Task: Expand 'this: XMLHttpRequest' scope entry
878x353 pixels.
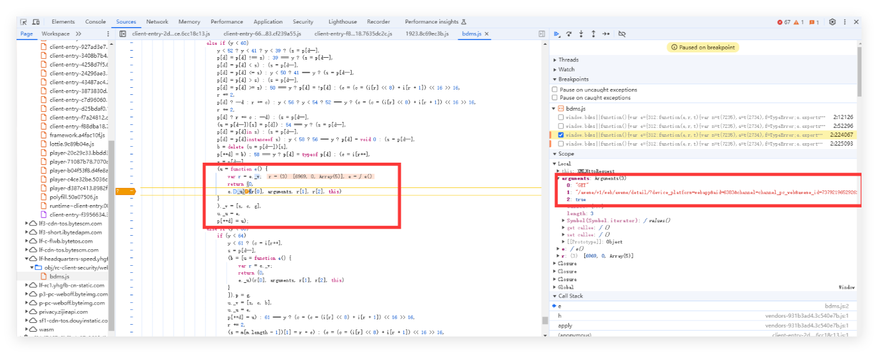Action: pyautogui.click(x=558, y=170)
